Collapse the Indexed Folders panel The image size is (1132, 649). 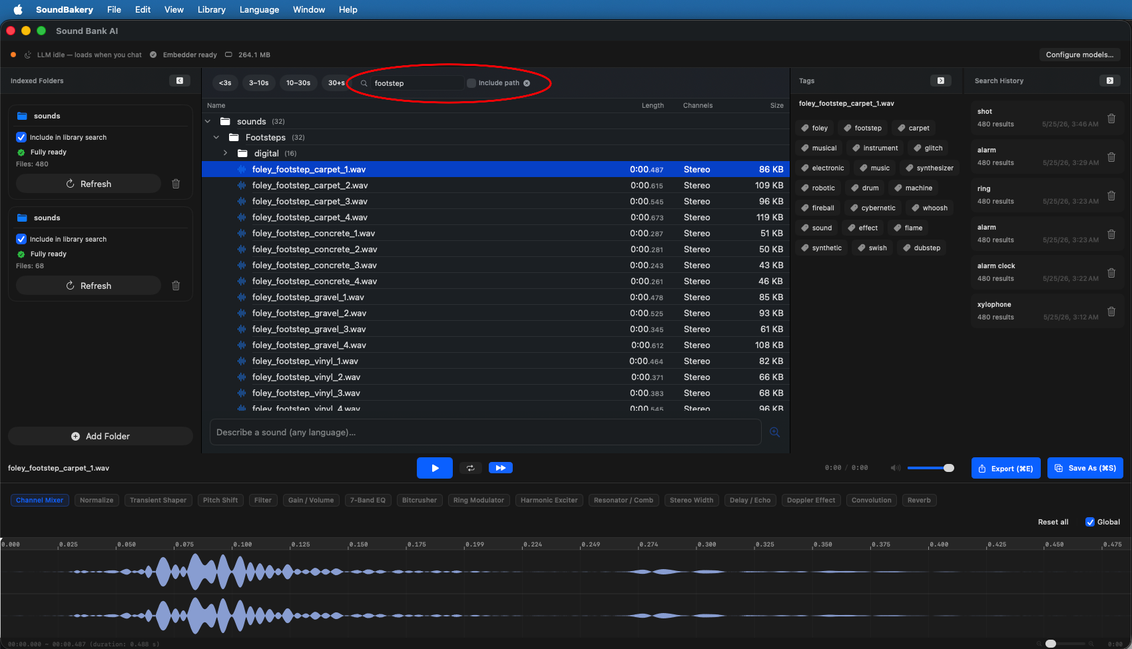click(x=180, y=81)
